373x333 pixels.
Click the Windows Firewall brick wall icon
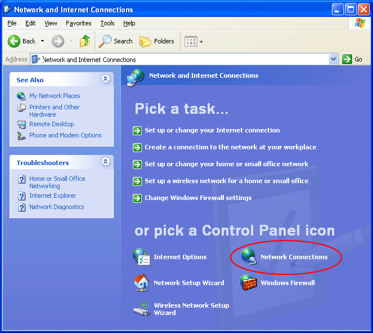[248, 282]
